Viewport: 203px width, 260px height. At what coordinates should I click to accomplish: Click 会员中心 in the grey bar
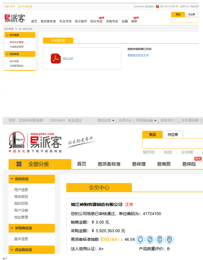(125, 121)
